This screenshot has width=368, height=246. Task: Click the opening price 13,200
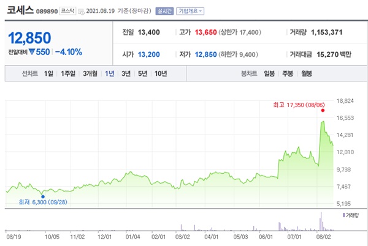coord(149,54)
